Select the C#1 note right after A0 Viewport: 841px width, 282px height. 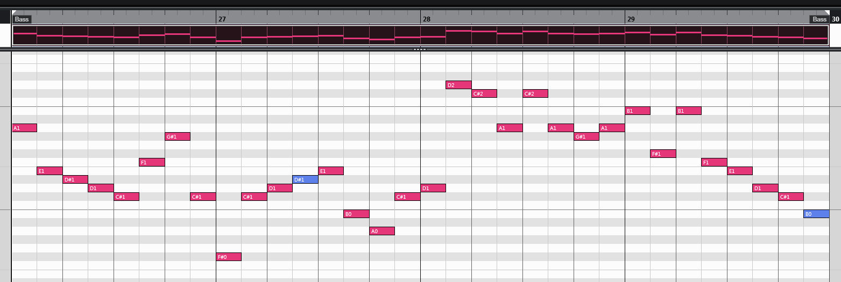tap(407, 197)
